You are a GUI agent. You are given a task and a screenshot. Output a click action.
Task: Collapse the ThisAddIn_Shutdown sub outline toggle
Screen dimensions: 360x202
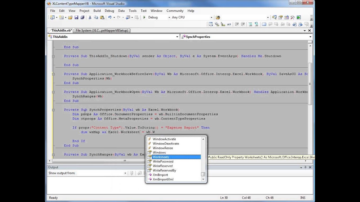(x=53, y=56)
